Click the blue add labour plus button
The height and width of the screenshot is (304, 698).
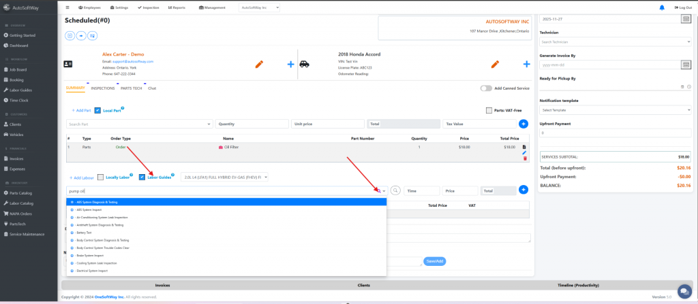point(523,191)
